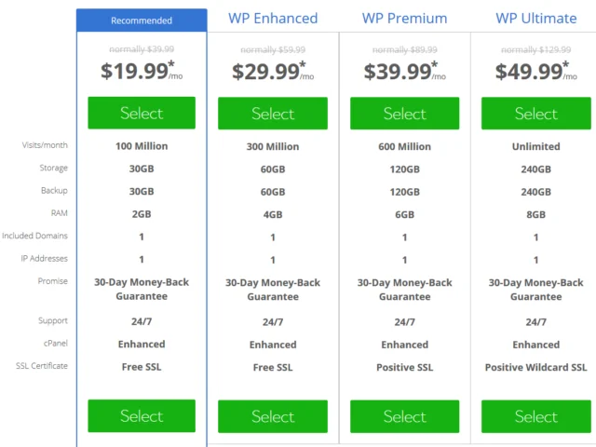Click the SSL Certificate row label
Screen dimensions: 596x447
[x=42, y=366]
